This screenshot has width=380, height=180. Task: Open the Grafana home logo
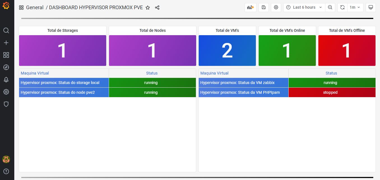click(x=6, y=6)
